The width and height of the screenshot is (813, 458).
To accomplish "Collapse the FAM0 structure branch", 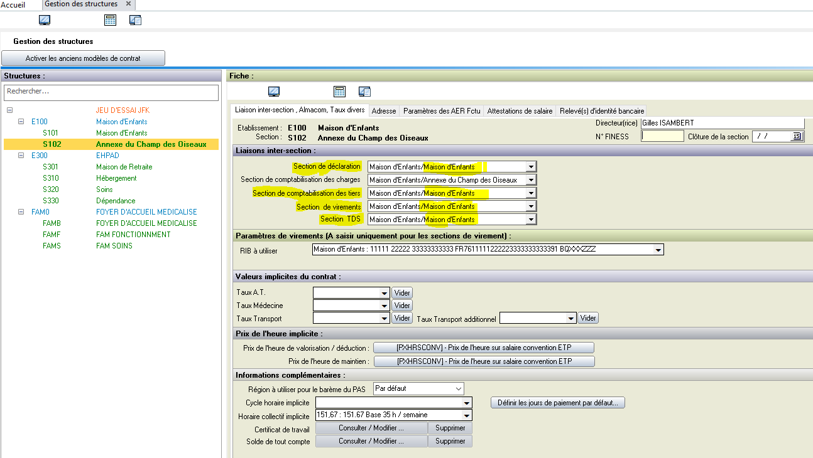I will 21,212.
